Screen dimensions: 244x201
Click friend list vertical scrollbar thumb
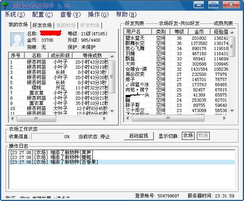232,46
